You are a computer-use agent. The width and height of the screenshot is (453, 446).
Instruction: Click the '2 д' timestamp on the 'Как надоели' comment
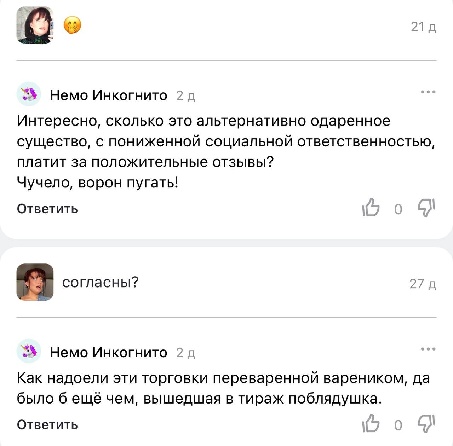click(186, 353)
